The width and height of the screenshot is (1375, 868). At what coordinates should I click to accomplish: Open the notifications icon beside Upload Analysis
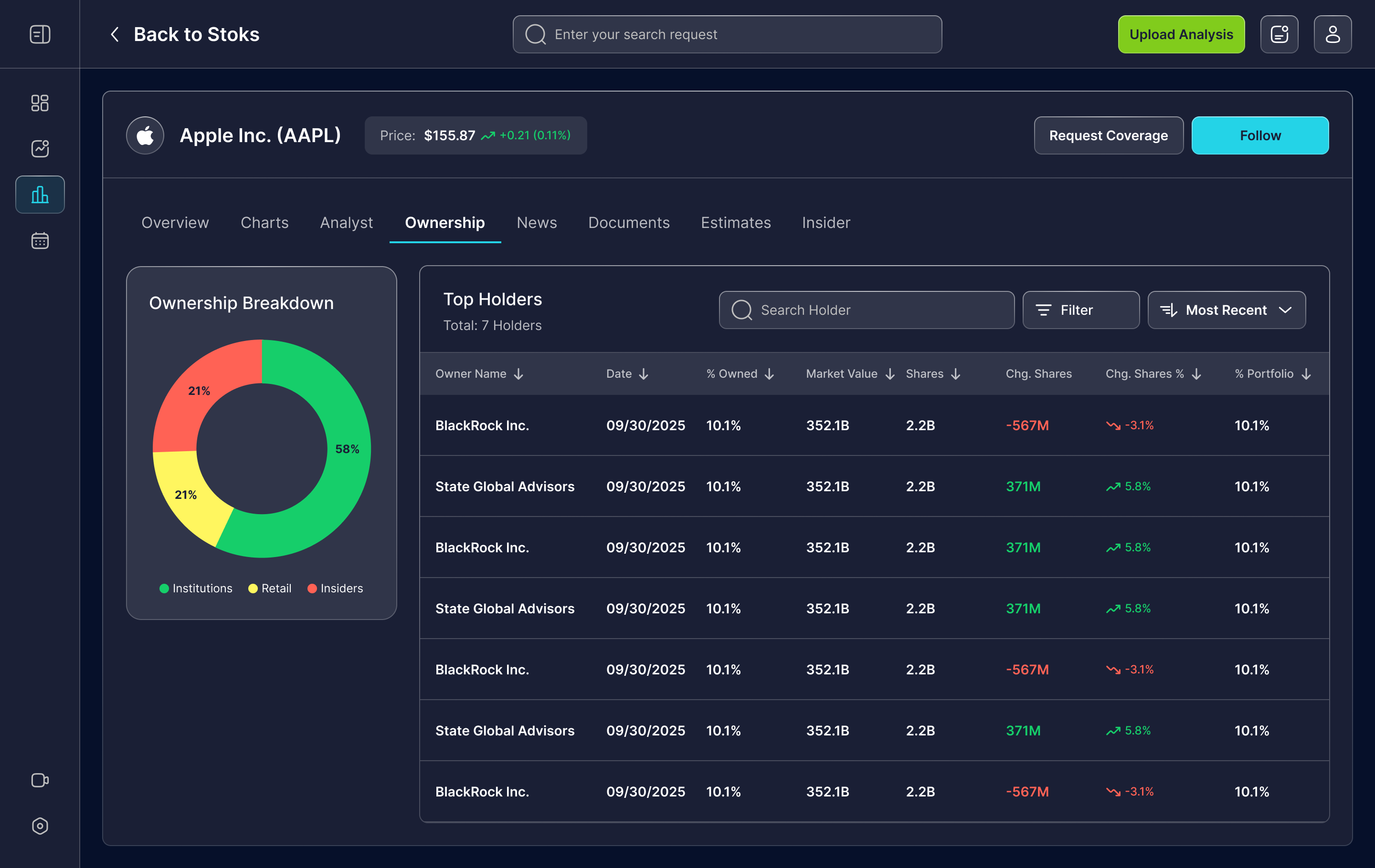(x=1279, y=34)
